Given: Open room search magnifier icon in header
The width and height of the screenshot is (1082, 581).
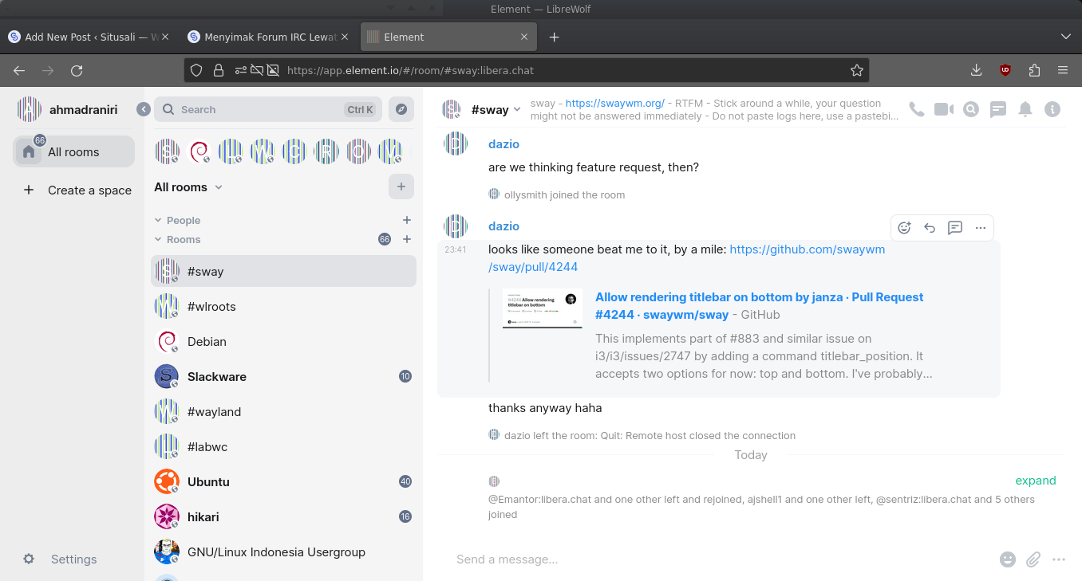Looking at the screenshot, I should click(x=971, y=109).
